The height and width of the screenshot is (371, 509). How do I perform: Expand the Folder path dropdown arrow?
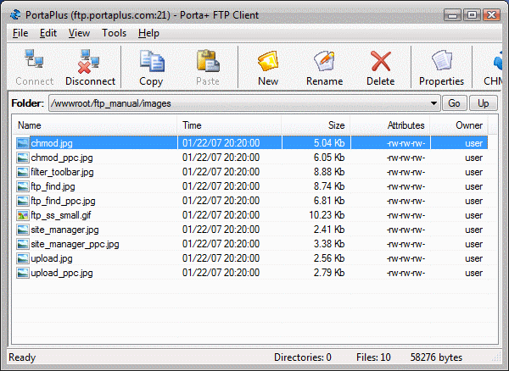coord(433,103)
